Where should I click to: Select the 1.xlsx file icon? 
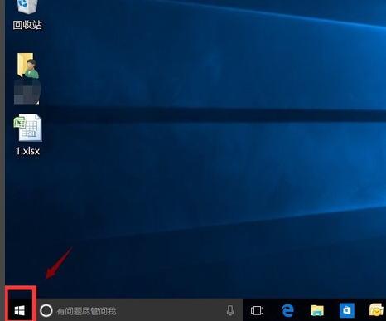(x=27, y=128)
